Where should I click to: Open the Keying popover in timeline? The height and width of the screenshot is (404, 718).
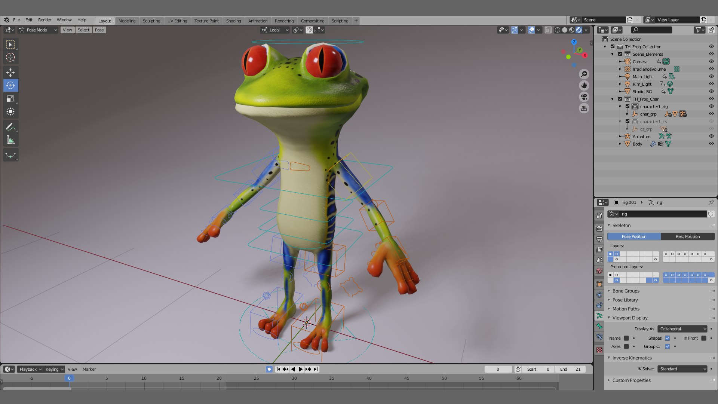coord(54,369)
